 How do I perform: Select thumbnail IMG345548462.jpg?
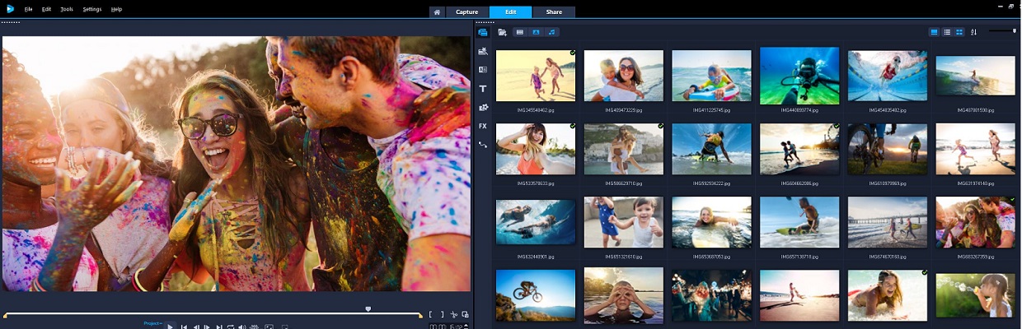[536, 76]
